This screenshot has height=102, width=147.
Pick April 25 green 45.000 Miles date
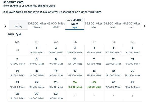tap(94, 84)
